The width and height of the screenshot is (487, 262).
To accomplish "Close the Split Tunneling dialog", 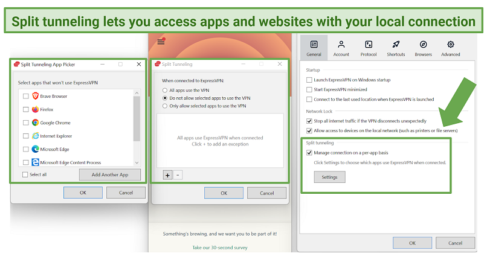I will coord(280,64).
